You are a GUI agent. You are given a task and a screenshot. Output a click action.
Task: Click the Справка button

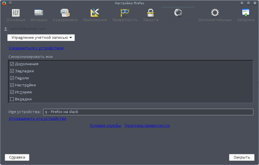click(17, 157)
